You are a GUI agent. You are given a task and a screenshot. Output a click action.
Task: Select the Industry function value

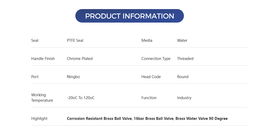click(x=184, y=98)
